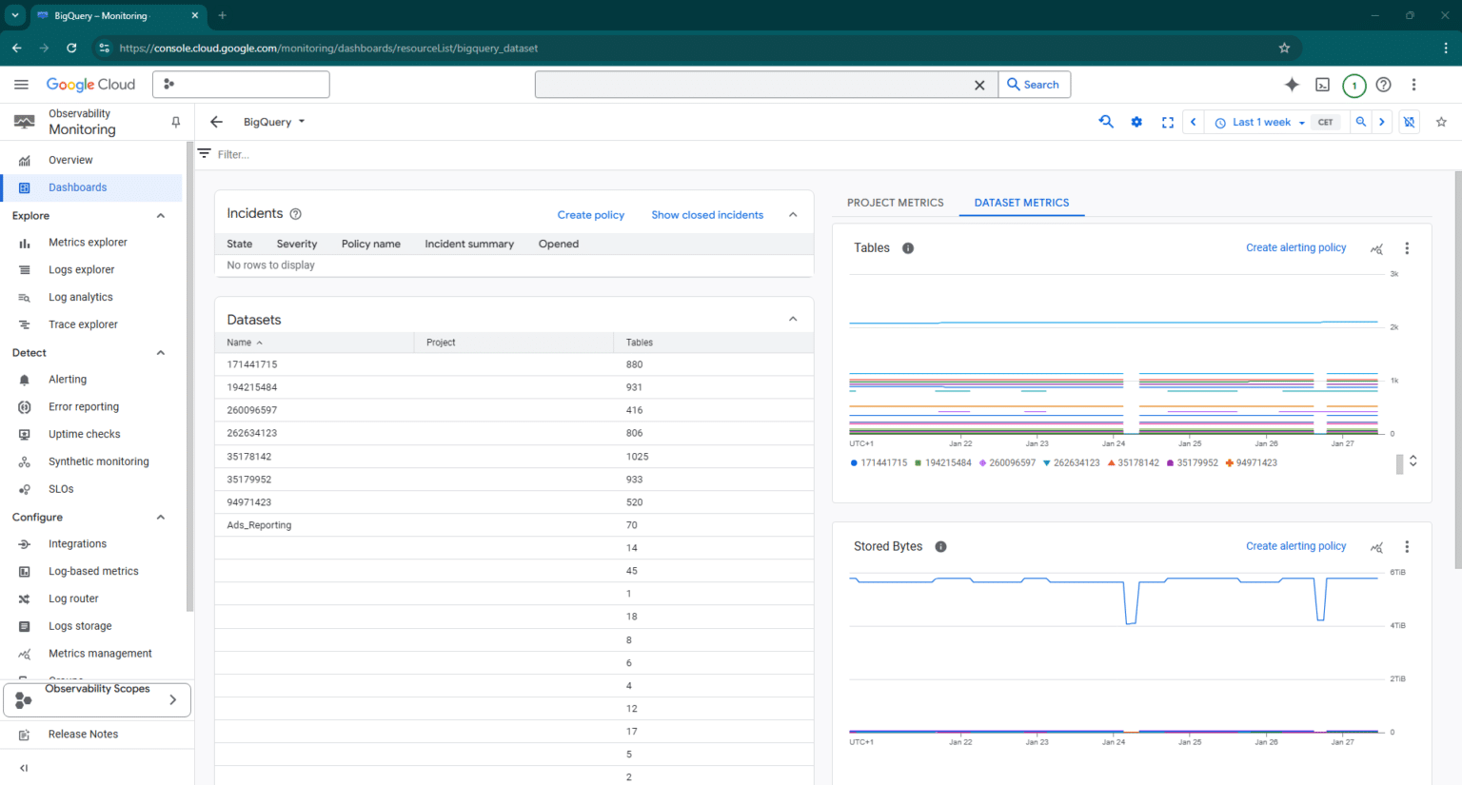Pin Monitoring to the navigation menu
The height and width of the screenshot is (785, 1462).
tap(175, 122)
